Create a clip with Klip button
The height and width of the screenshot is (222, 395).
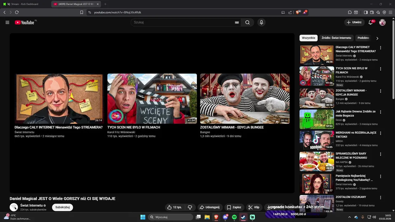click(x=254, y=207)
